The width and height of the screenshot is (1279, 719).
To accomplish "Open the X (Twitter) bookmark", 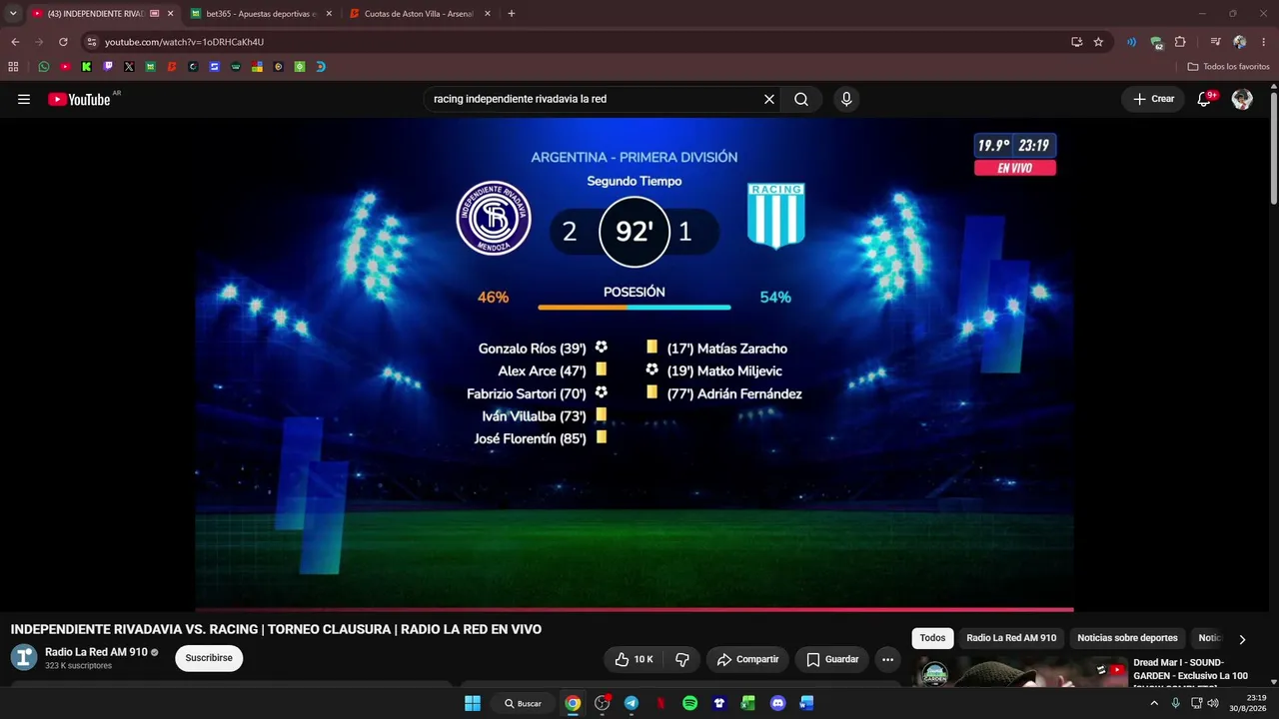I will pyautogui.click(x=129, y=67).
